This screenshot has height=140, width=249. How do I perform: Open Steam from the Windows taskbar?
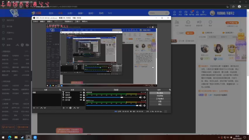pos(22,137)
